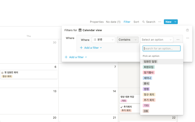Click the page icon on 첫 임원진 회의

2,73
